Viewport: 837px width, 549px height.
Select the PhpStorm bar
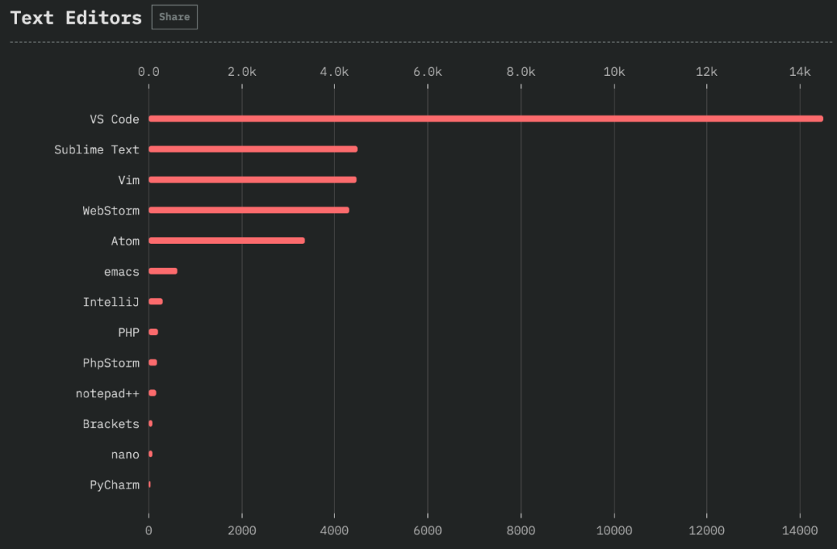point(153,363)
